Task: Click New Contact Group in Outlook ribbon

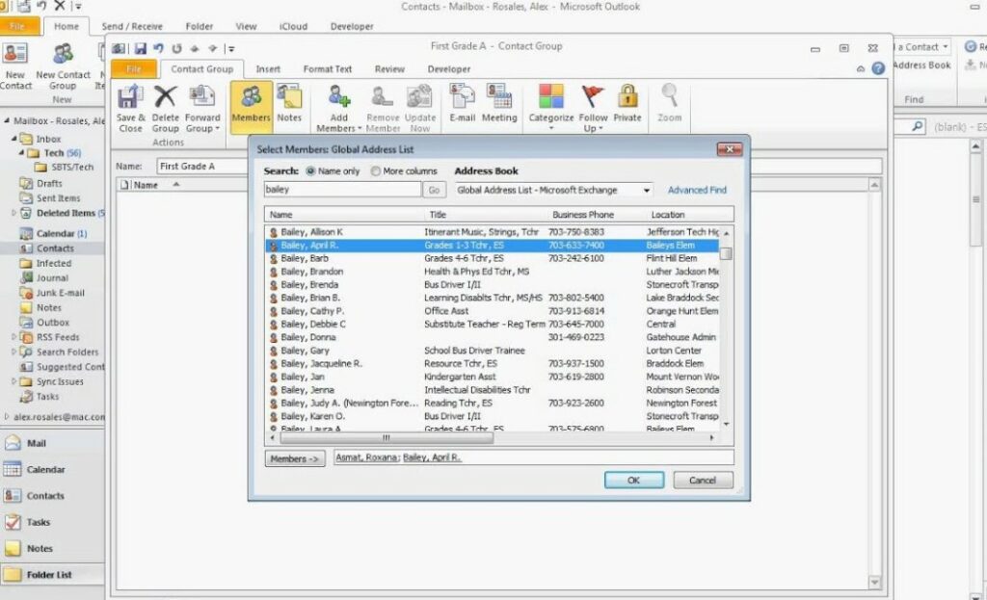Action: pos(63,66)
